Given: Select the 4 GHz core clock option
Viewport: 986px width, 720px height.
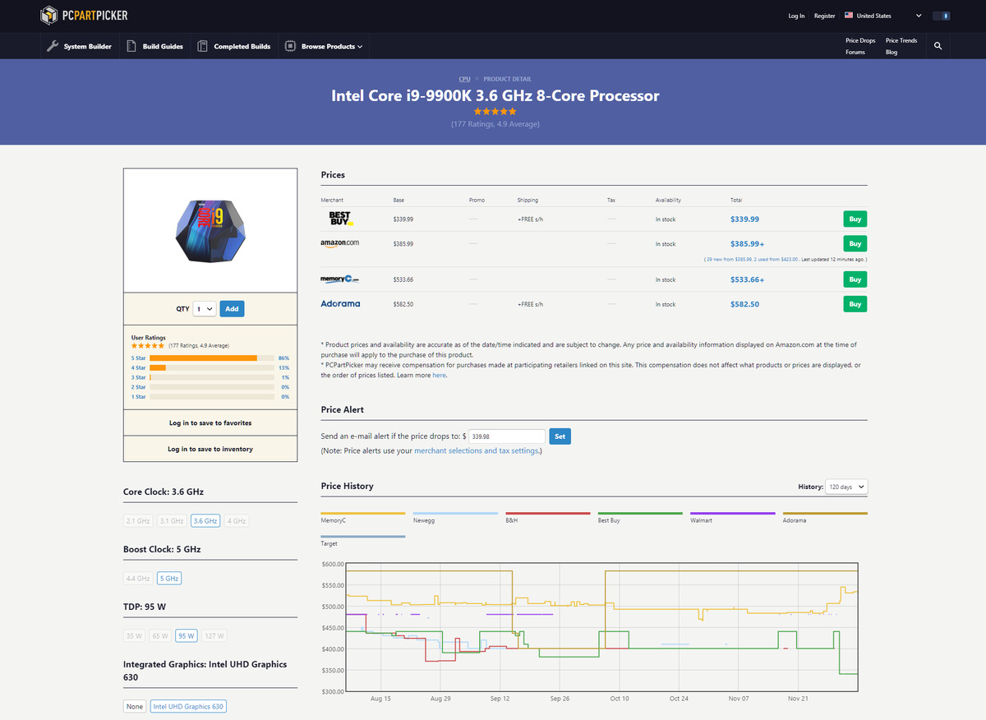Looking at the screenshot, I should coord(237,520).
